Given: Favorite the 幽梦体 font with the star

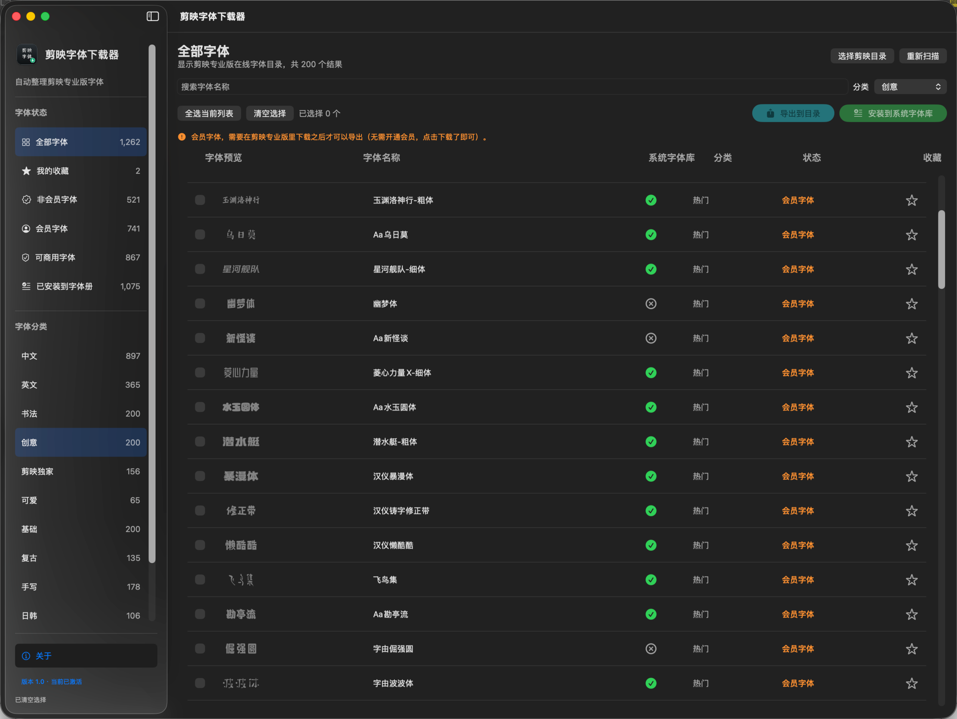Looking at the screenshot, I should tap(911, 304).
